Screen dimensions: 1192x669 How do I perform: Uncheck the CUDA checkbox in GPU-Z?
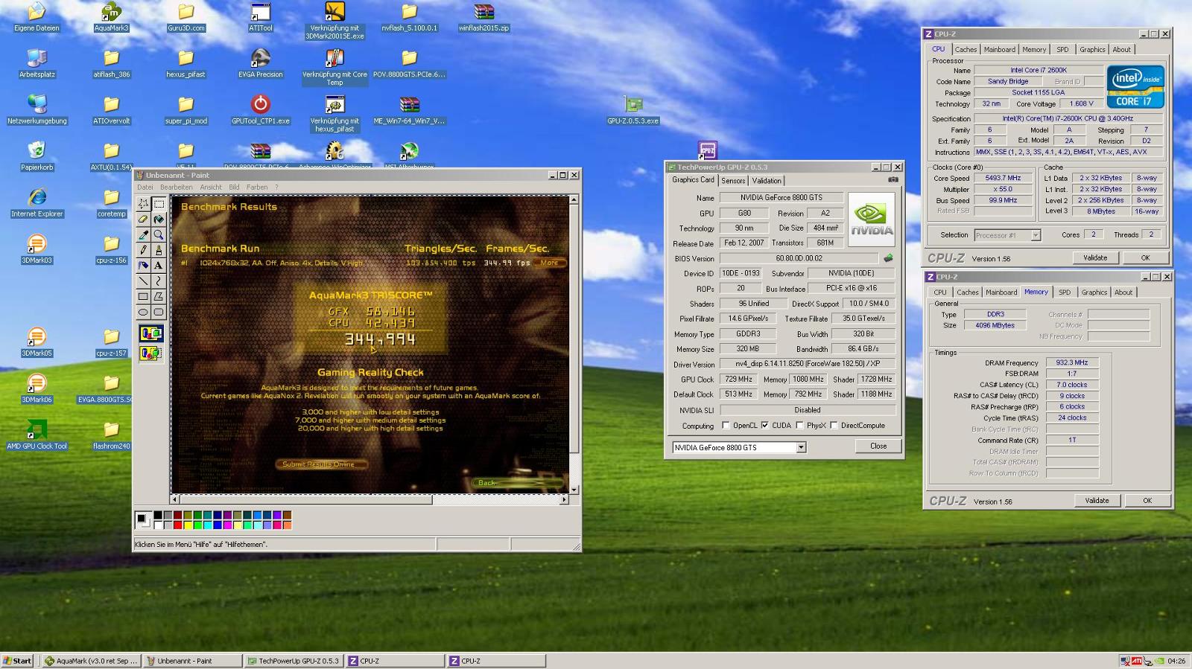coord(764,426)
